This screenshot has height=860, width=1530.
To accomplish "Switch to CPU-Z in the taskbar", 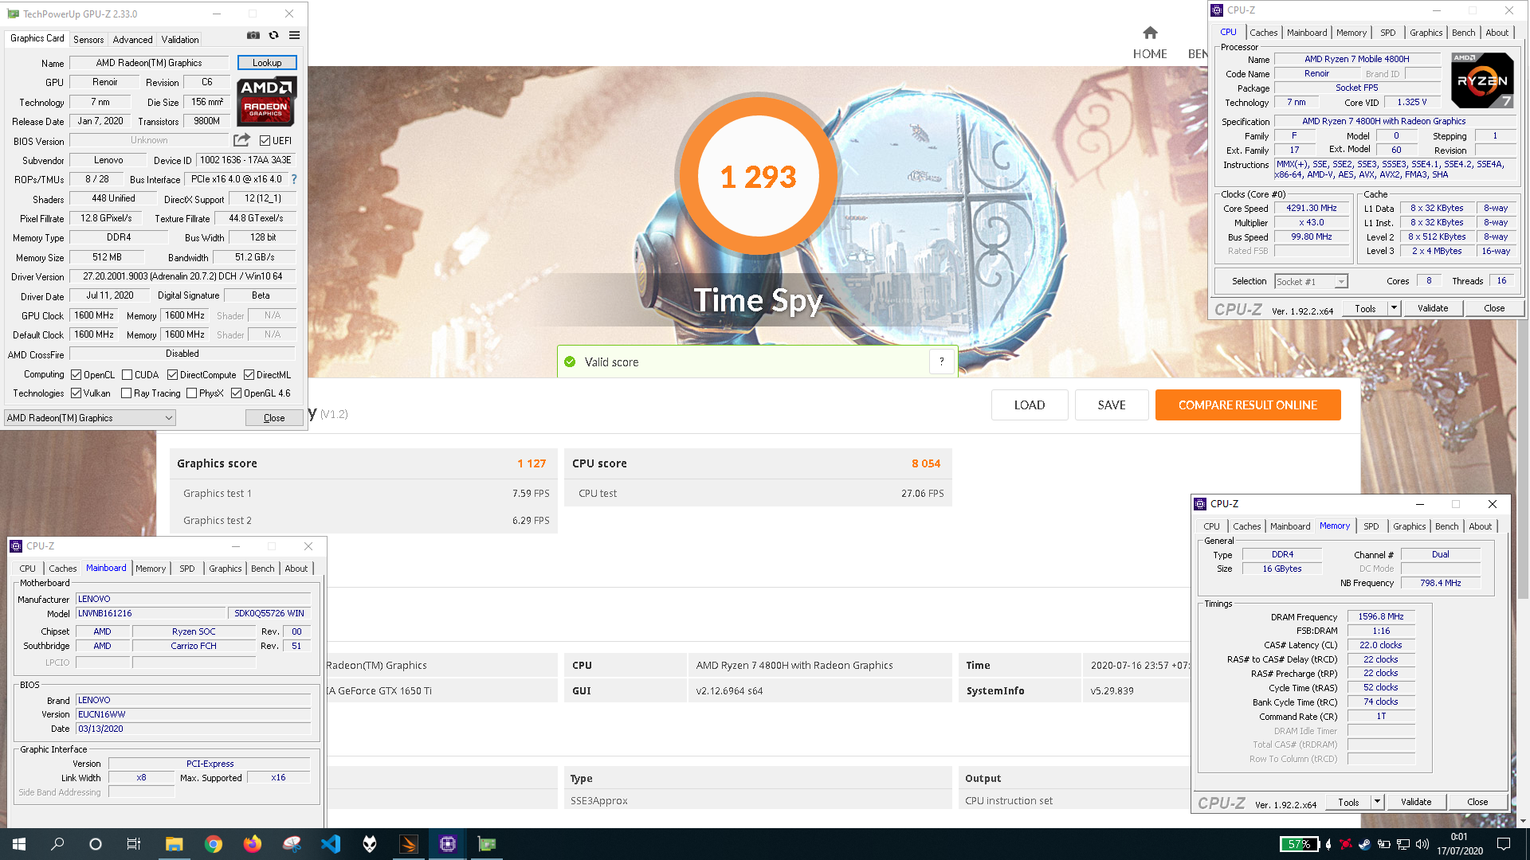I will [447, 844].
